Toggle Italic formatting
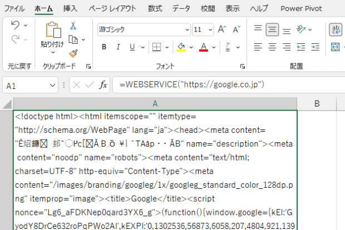 [x=118, y=47]
